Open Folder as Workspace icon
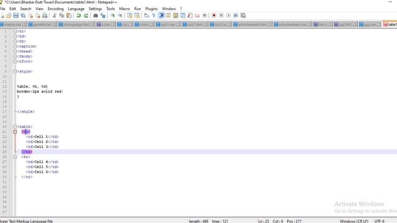Screen dimensions: 397x223 pos(197,15)
